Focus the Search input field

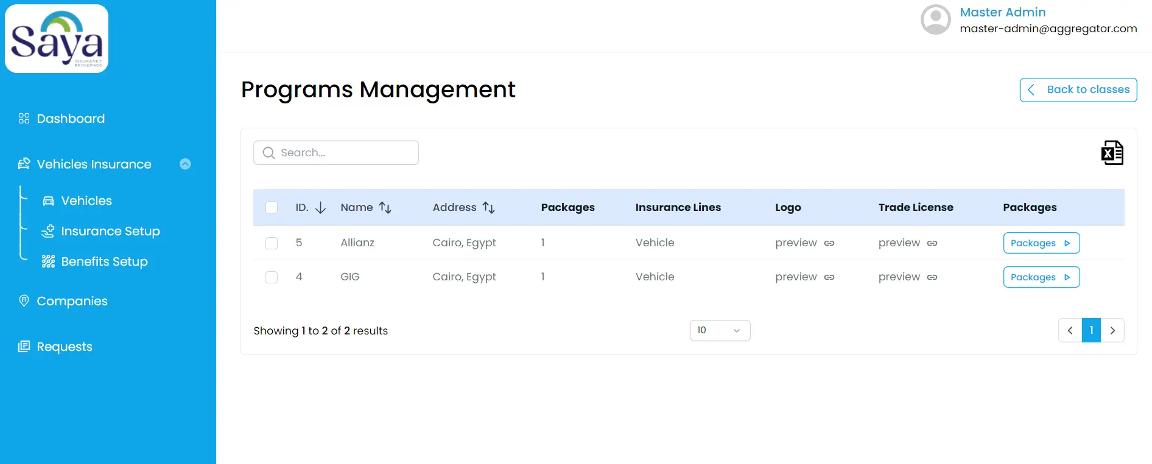pyautogui.click(x=336, y=153)
